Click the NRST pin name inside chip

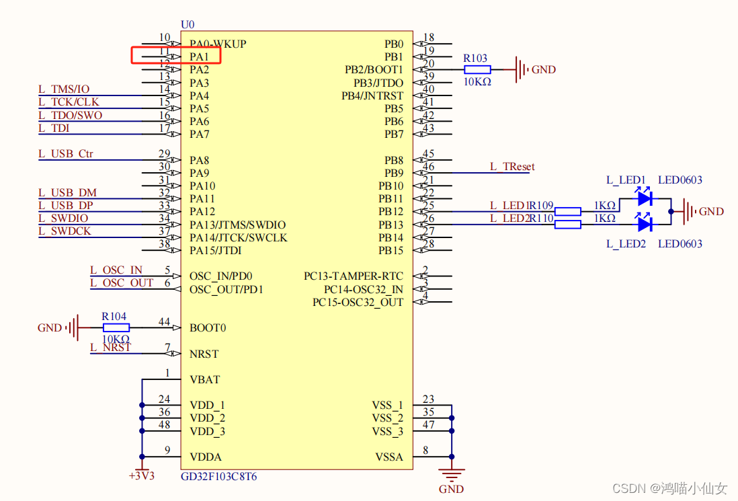click(204, 354)
